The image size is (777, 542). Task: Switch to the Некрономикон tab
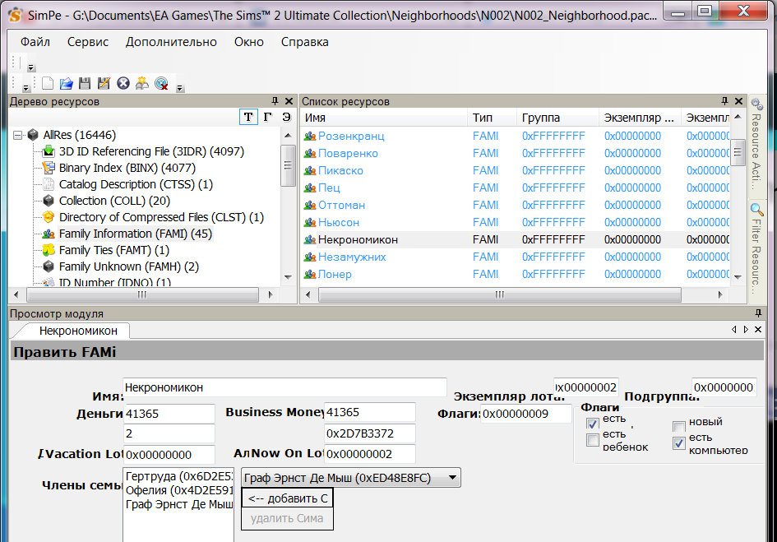78,331
